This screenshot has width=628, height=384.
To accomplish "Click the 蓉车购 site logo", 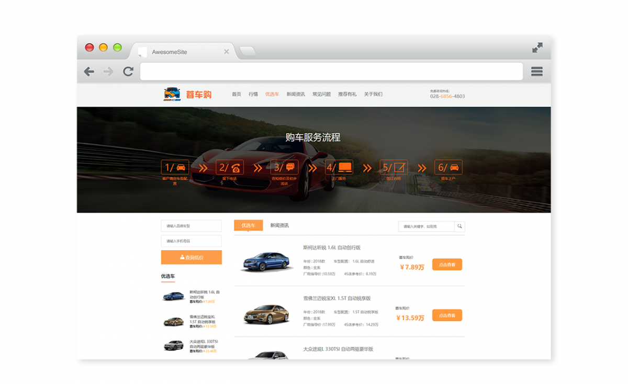I will point(187,95).
